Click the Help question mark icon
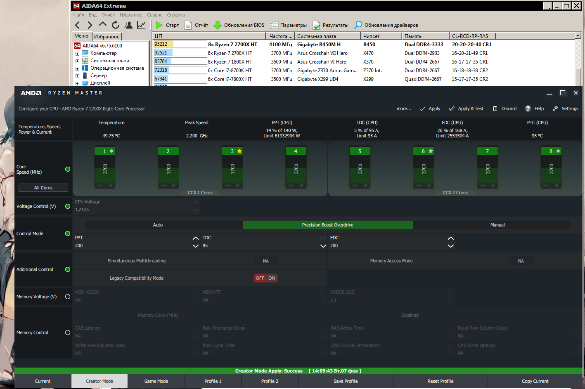Image resolution: width=585 pixels, height=389 pixels. coord(528,108)
